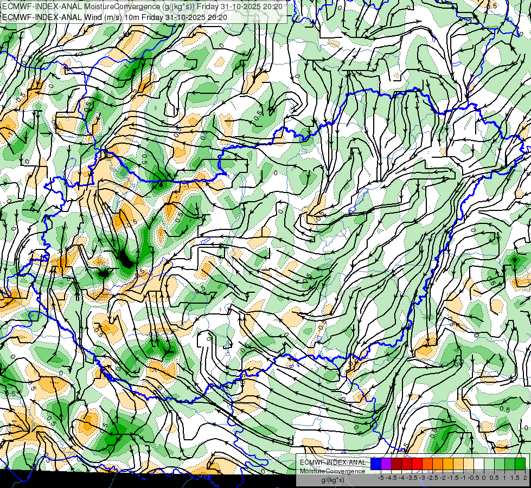Click the '-0.5' legend scale value
This screenshot has height=488, width=531.
pos(474,478)
